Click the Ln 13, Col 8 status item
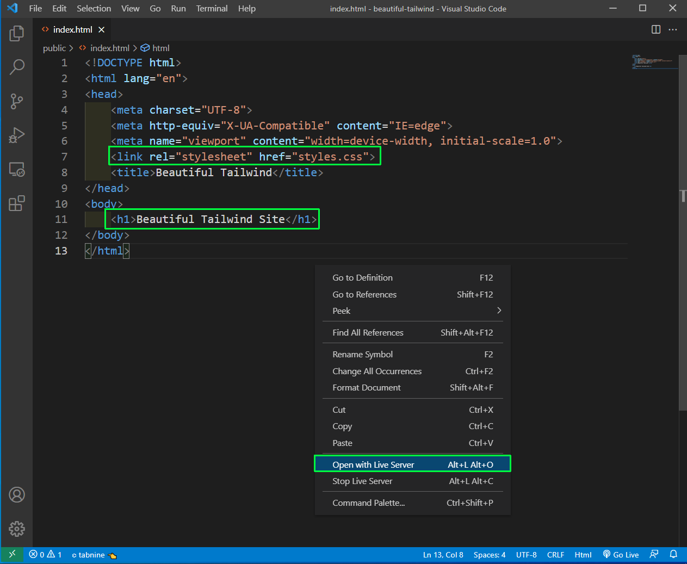This screenshot has width=687, height=564. coord(443,555)
